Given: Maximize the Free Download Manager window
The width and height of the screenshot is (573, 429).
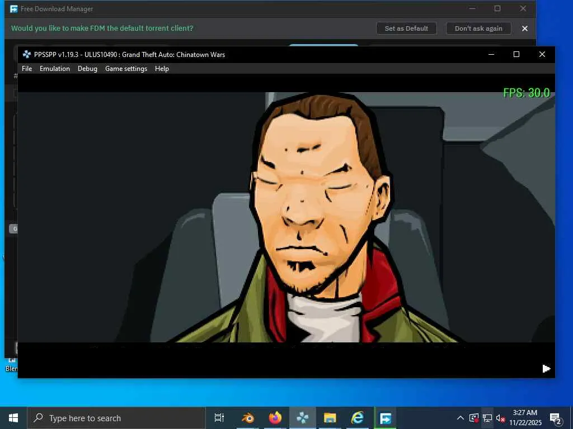Looking at the screenshot, I should pyautogui.click(x=497, y=8).
